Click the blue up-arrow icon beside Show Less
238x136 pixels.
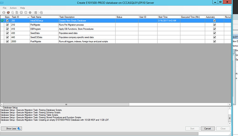19,128
